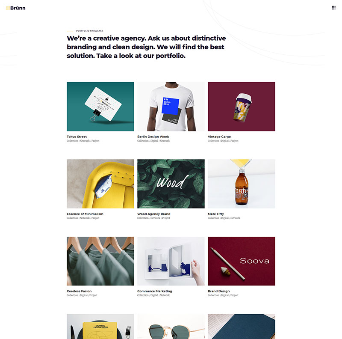
Task: Open the Berlin Design Week t-shirt image
Action: point(171,107)
